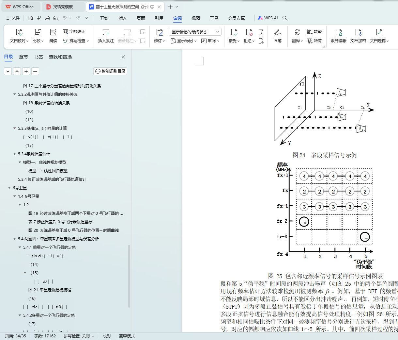Jump to 表 7 修正误差后 0 号飞行器轨道坐标
Viewport: 398px width, 340px height.
[x=60, y=222]
